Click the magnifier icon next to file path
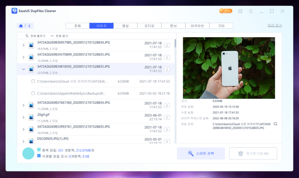 [x=275, y=124]
